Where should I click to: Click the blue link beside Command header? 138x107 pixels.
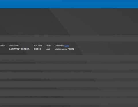pyautogui.click(x=67, y=46)
